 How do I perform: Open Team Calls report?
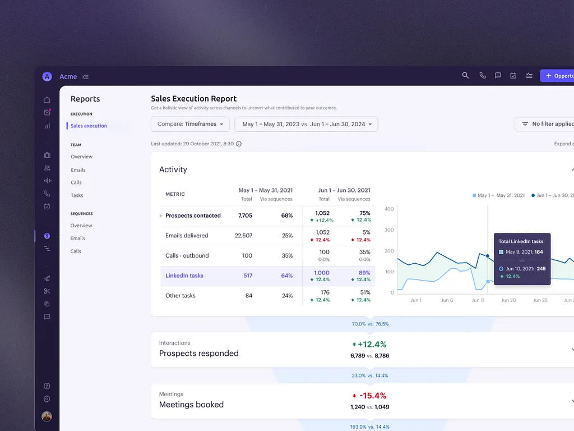(76, 182)
